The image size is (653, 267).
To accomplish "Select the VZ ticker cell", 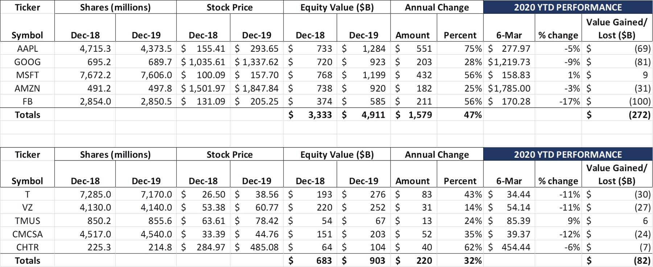I will coord(28,208).
